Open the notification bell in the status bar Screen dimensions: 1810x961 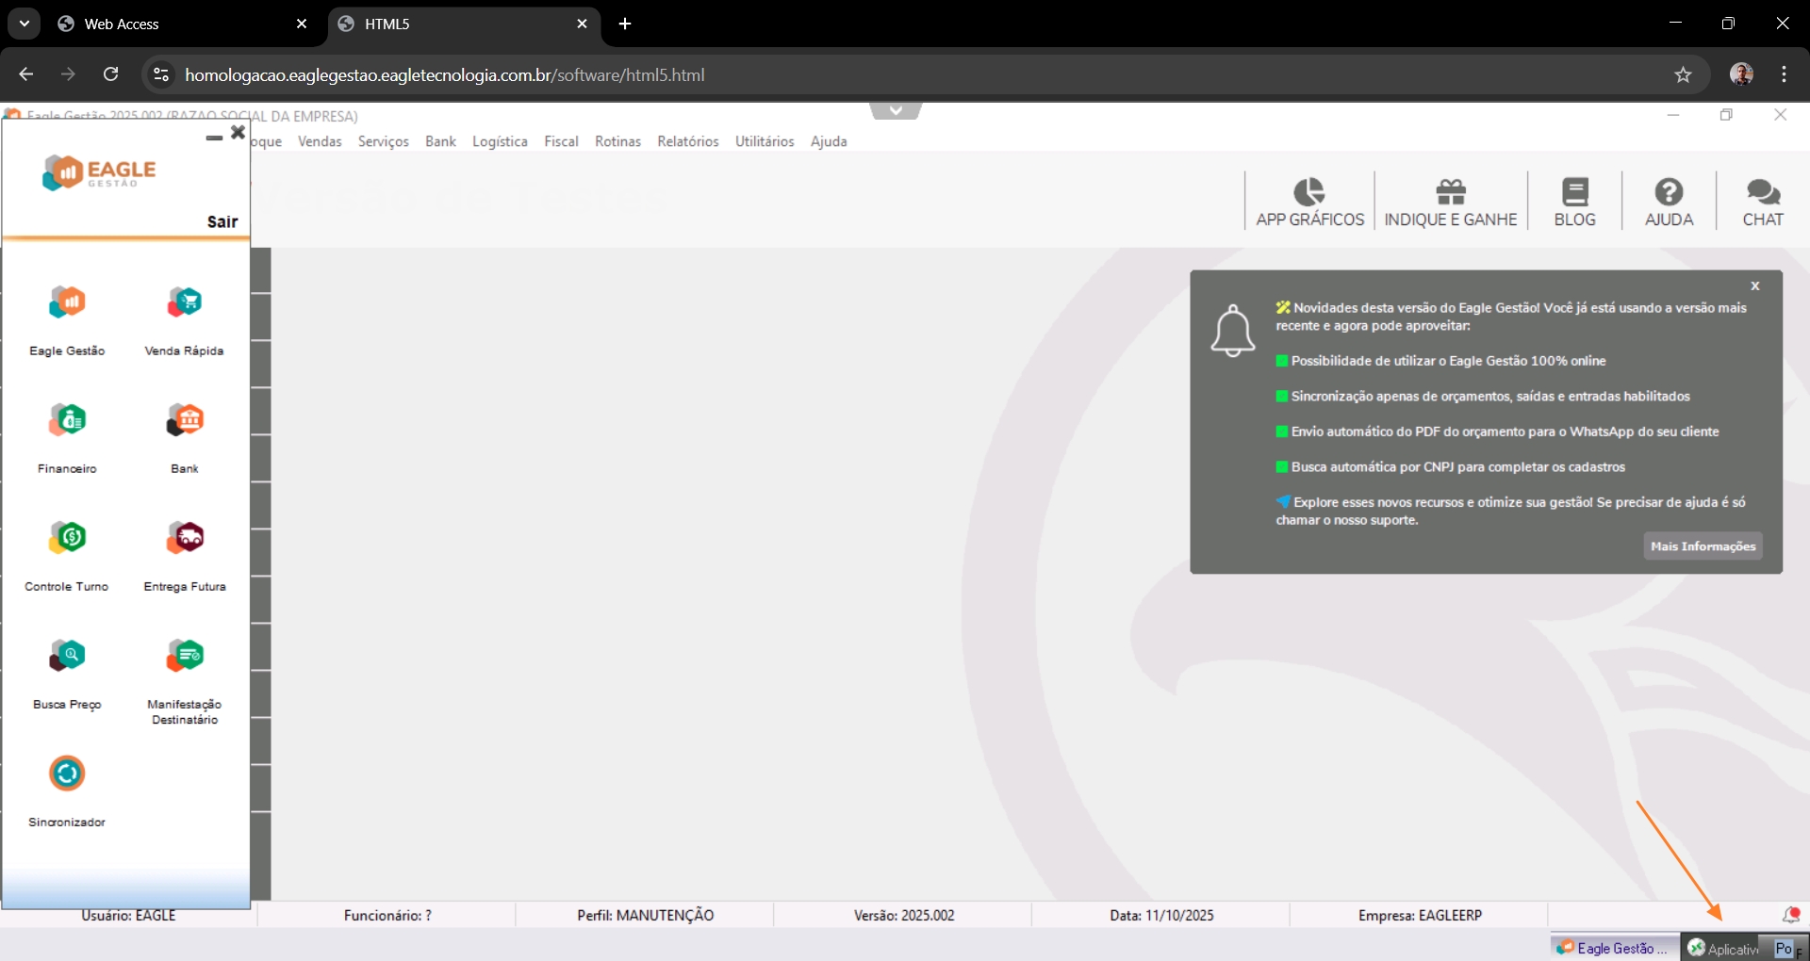click(1791, 915)
